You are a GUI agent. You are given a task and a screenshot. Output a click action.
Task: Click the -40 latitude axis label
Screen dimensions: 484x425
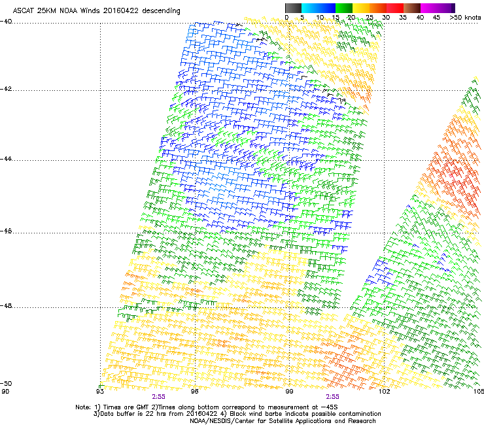(6, 22)
